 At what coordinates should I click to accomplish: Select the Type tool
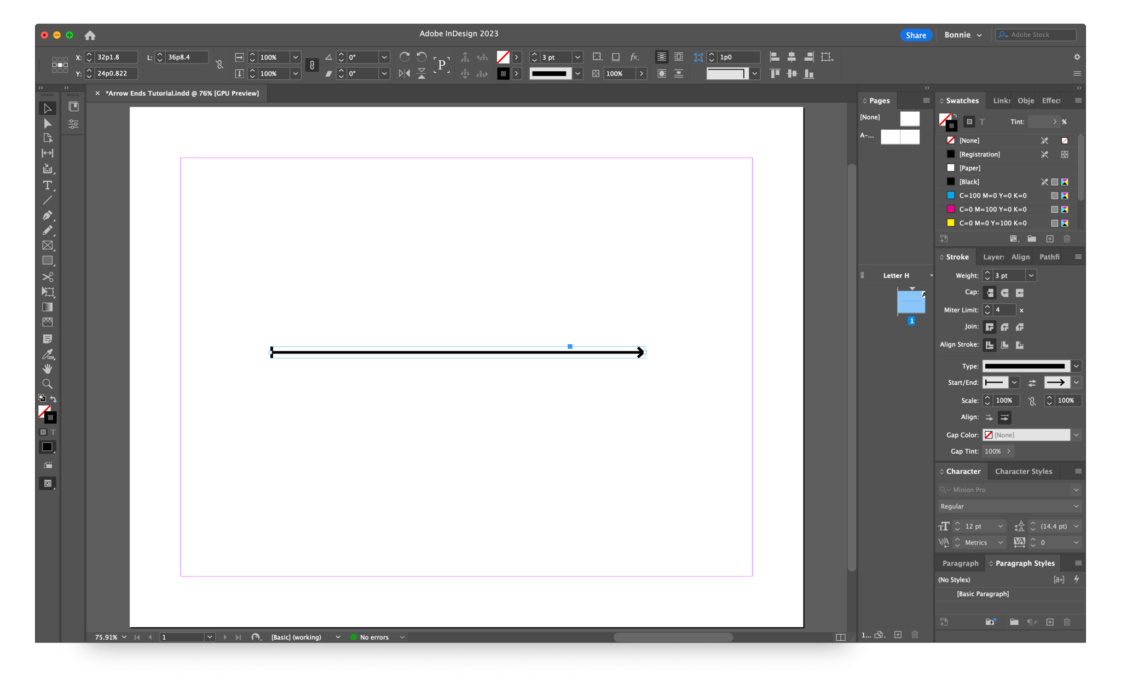pyautogui.click(x=48, y=186)
